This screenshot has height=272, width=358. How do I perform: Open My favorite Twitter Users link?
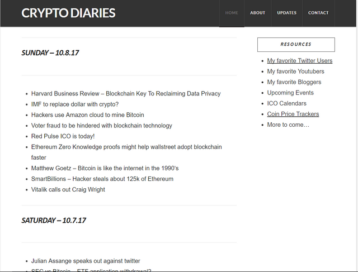(x=299, y=61)
